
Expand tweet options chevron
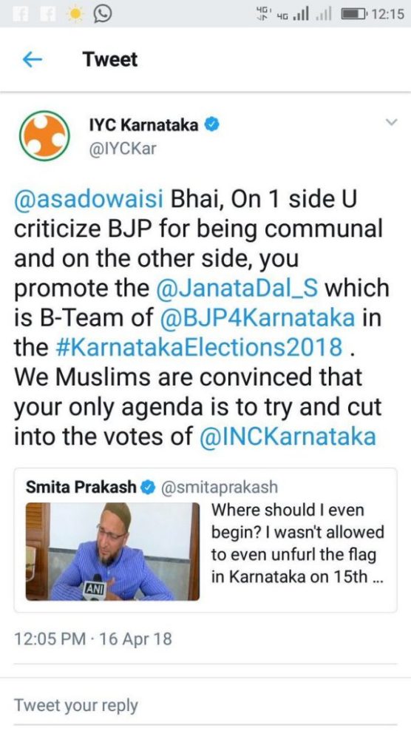click(x=392, y=123)
